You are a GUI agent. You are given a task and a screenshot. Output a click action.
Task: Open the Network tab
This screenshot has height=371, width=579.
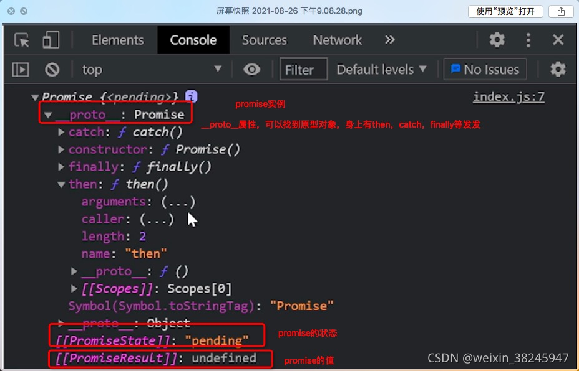(x=338, y=40)
